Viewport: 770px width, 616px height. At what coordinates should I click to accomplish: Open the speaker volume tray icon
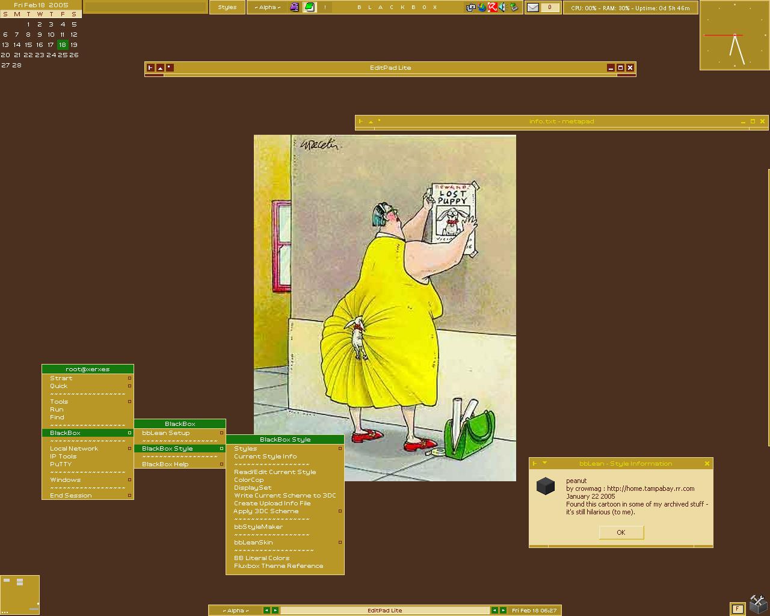tap(503, 7)
